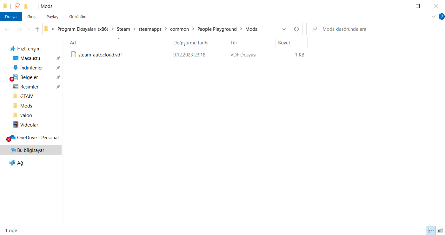Click the '1 KB' size cell
The width and height of the screenshot is (445, 235).
tap(300, 55)
